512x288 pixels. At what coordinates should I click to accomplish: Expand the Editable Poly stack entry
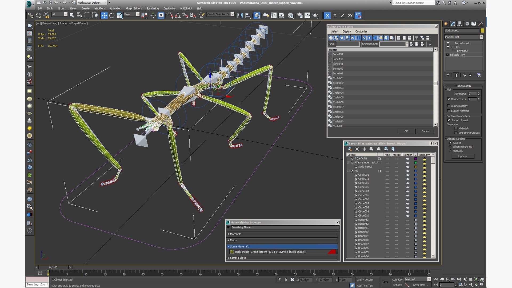447,55
